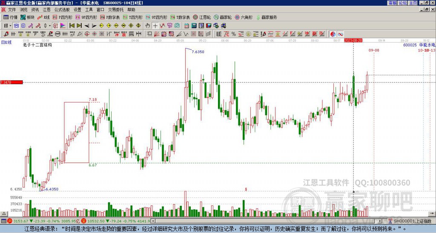Screen dimensions: 436x233
Task: Select the percent % drawing tool
Action: 233,34
